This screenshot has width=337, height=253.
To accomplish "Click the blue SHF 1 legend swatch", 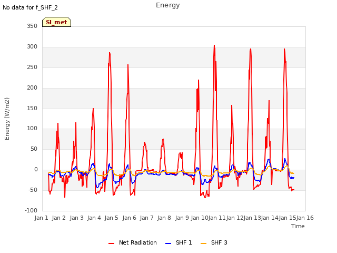I will 168,244.
